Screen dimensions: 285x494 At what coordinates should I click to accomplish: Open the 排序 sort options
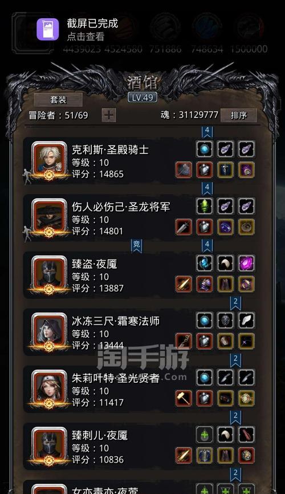tap(239, 115)
